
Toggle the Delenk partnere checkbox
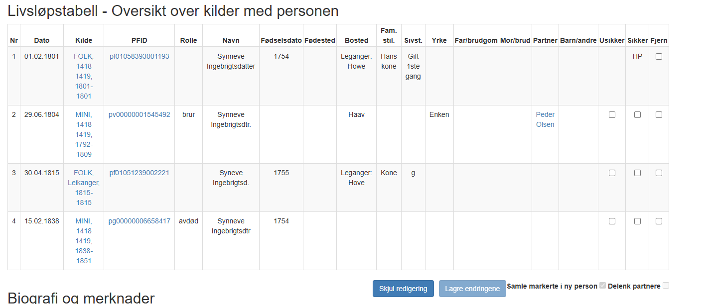pos(666,286)
